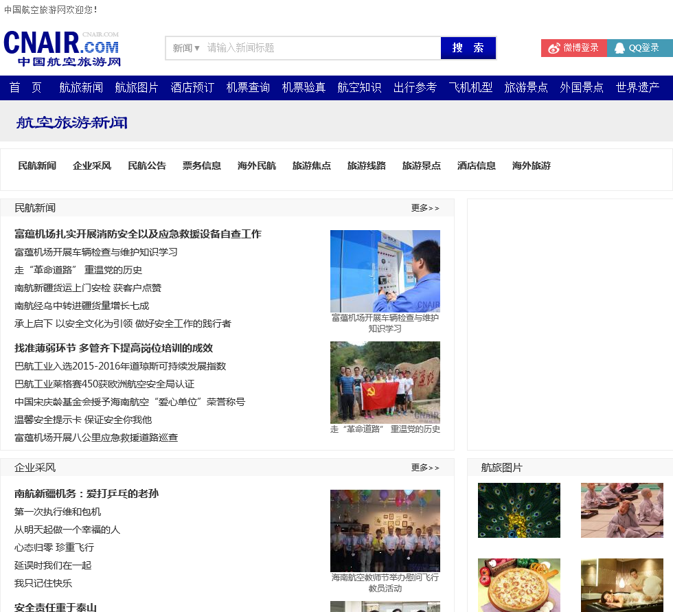Select the 民航新闻 sub-category tab

(37, 166)
